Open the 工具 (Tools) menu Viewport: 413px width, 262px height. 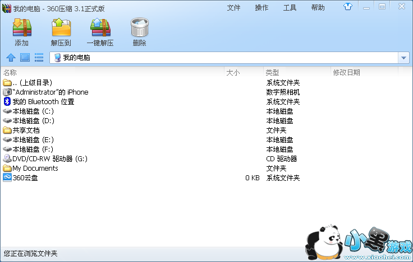coord(290,8)
